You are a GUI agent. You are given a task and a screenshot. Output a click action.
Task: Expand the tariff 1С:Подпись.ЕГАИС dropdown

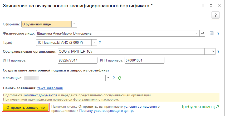pos(94,42)
